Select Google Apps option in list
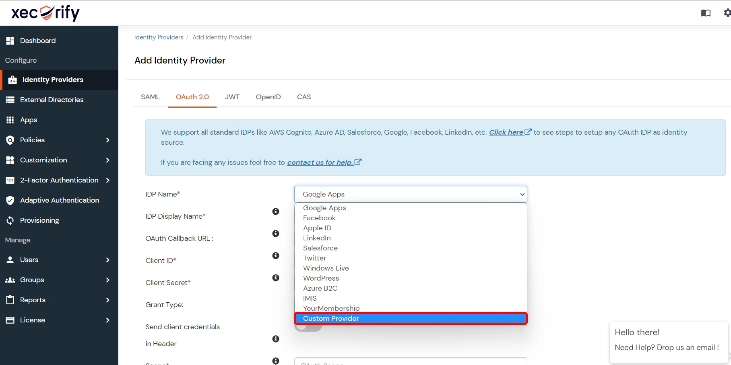731x365 pixels. click(x=411, y=208)
